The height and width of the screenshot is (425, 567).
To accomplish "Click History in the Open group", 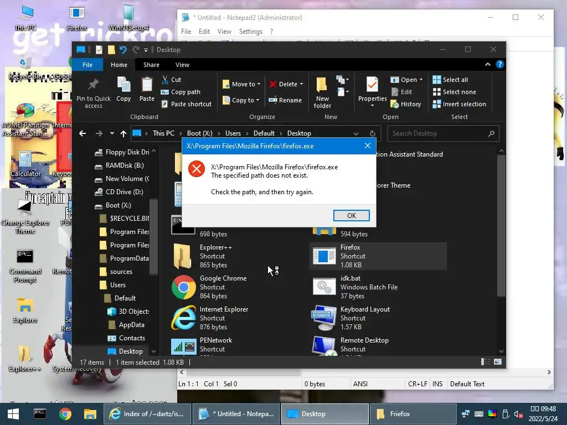I will tap(406, 104).
